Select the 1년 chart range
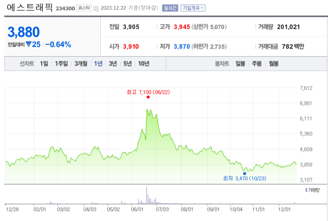The height and width of the screenshot is (221, 328). (x=98, y=64)
